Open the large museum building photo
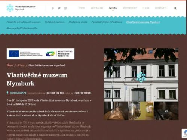Screen dimensions: 187x140 click(x=141, y=75)
